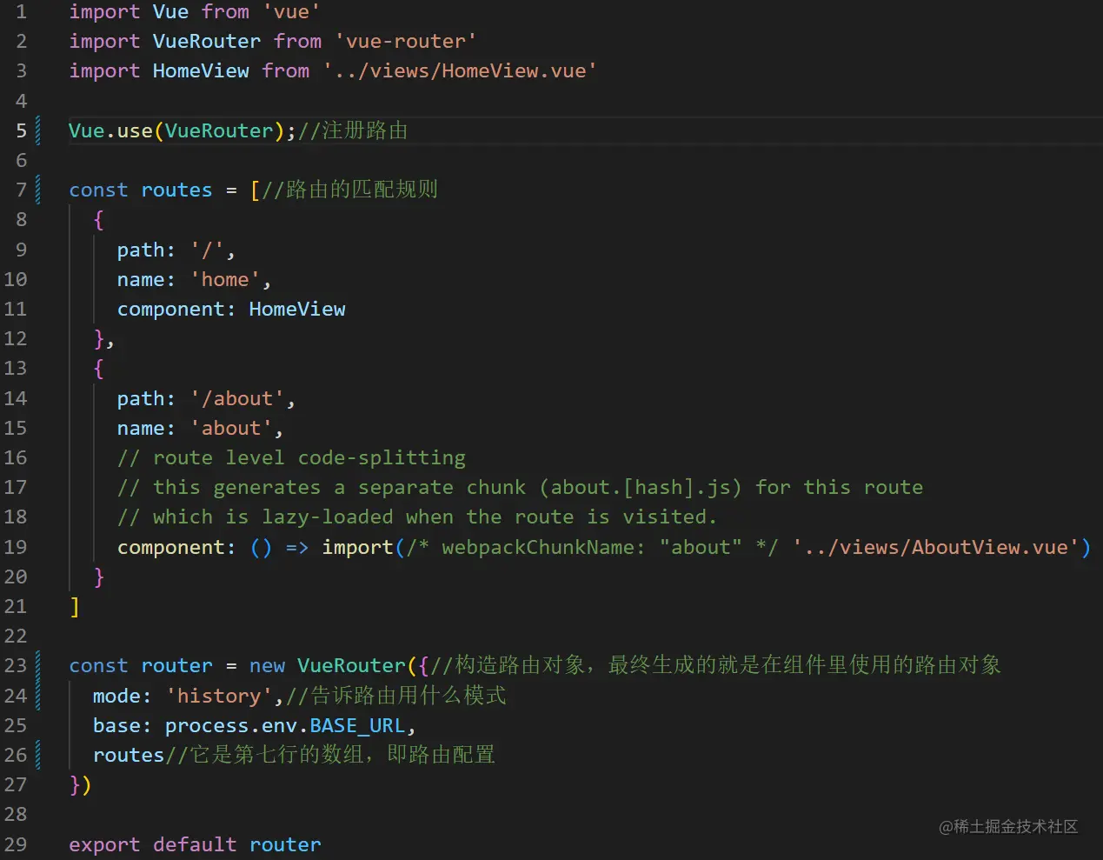The width and height of the screenshot is (1103, 860).
Task: Click 'vue-router' string on line 2
Action: [x=406, y=42]
